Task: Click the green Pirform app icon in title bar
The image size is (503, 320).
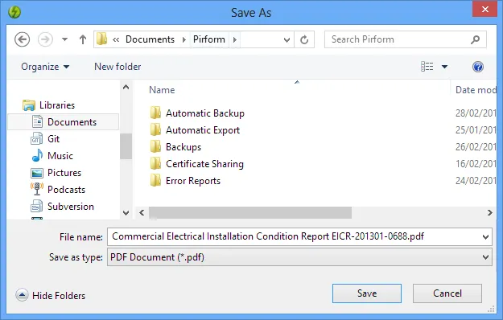Action: pos(14,12)
